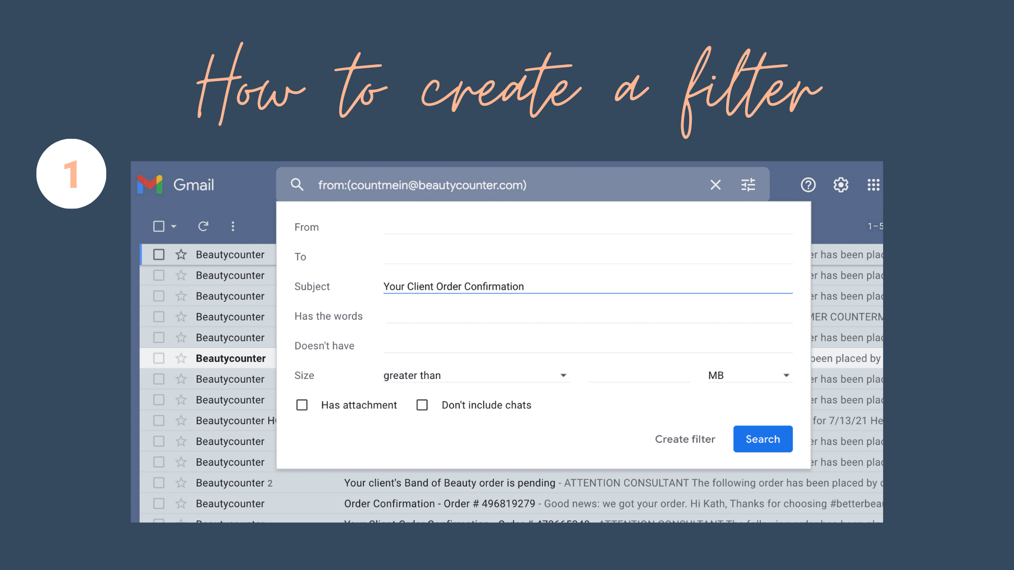Click the Create filter button
The width and height of the screenshot is (1014, 570).
pyautogui.click(x=685, y=439)
